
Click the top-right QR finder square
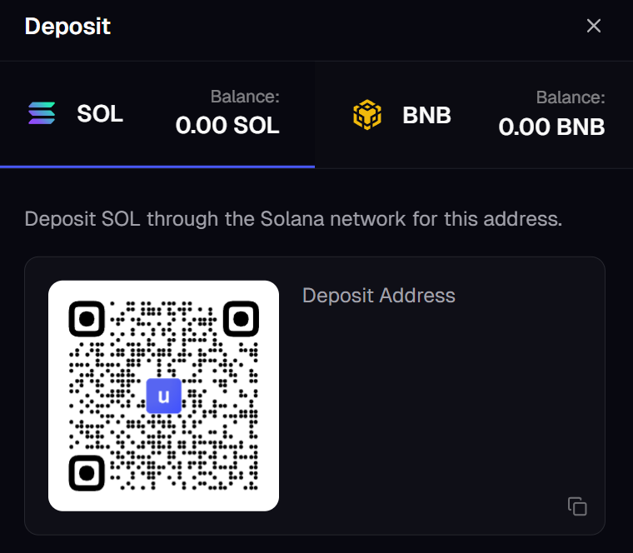(x=241, y=319)
